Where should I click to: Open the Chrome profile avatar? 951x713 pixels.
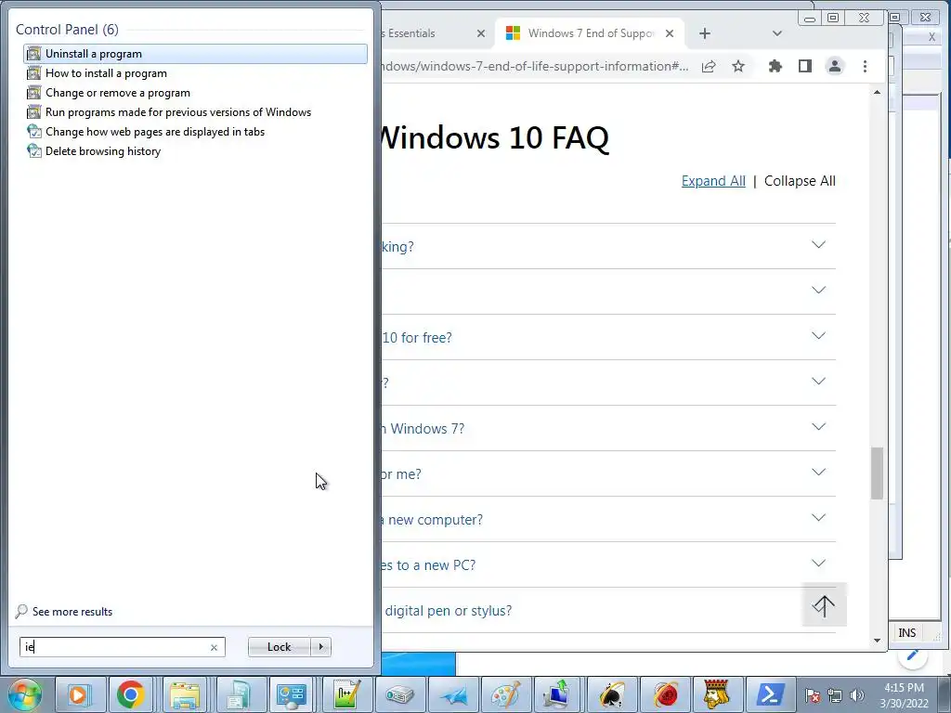pyautogui.click(x=835, y=66)
